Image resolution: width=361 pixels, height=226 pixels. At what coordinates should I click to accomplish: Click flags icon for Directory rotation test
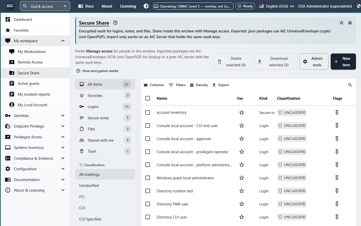pos(337,191)
